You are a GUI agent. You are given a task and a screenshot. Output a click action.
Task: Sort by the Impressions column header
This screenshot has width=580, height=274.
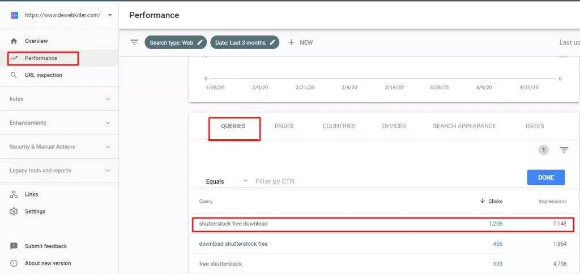click(x=552, y=201)
